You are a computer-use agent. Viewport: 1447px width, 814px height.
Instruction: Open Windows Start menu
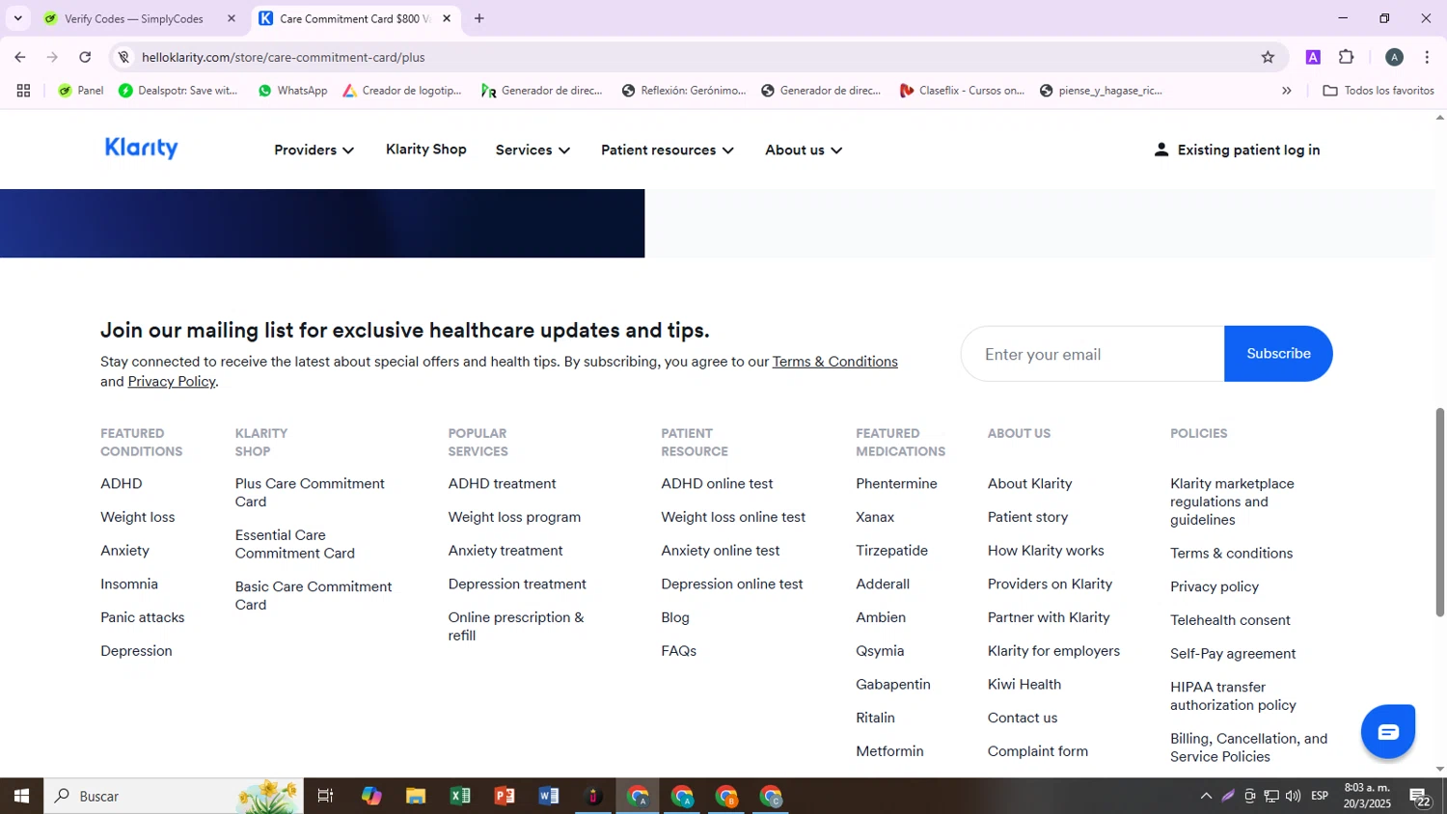click(21, 796)
